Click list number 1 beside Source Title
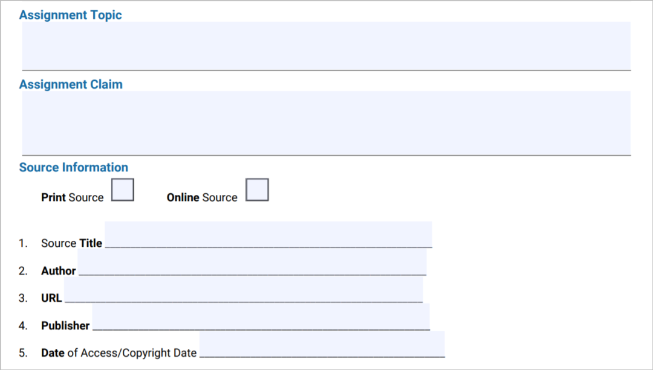653x370 pixels. point(23,243)
